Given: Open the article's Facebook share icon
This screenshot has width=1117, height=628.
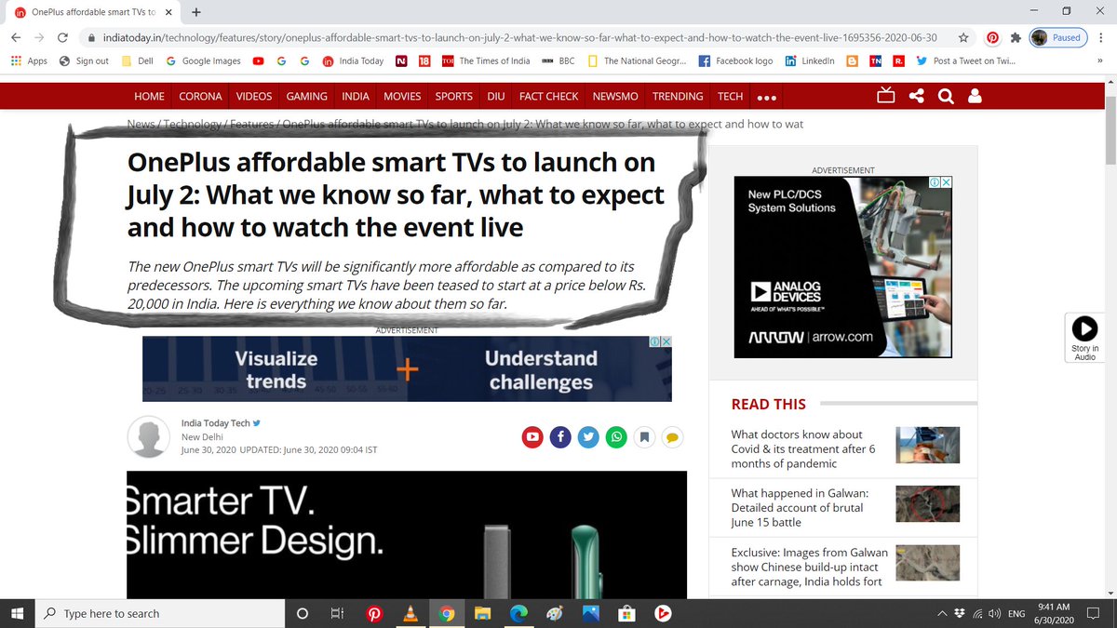Looking at the screenshot, I should click(560, 436).
